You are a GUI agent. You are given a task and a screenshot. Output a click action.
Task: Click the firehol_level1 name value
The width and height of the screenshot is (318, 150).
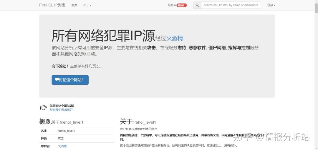pos(66,131)
